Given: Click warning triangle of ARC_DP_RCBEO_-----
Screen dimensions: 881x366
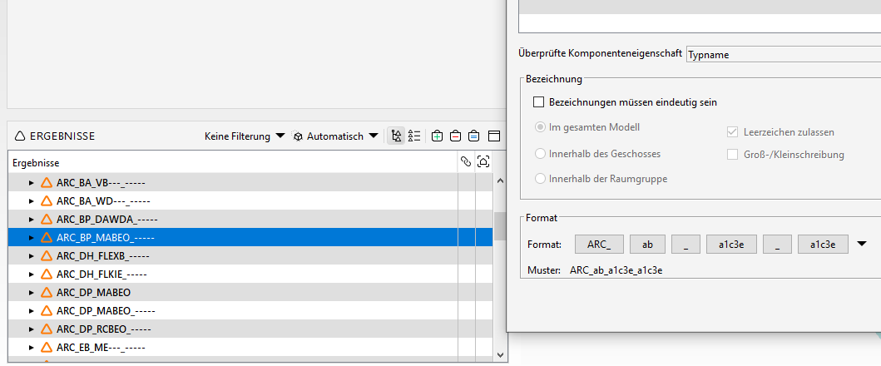Looking at the screenshot, I should (x=47, y=329).
